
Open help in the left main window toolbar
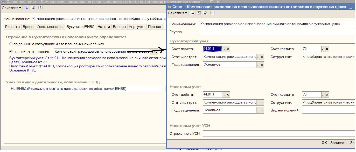(40, 8)
